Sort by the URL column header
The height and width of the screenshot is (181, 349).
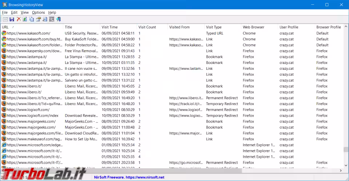click(32, 27)
